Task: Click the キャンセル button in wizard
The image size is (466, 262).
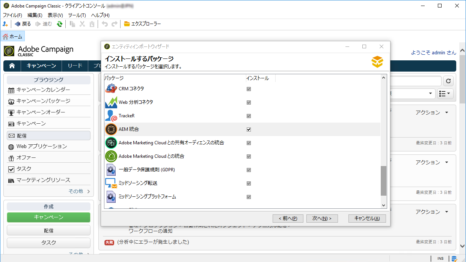Action: (367, 219)
